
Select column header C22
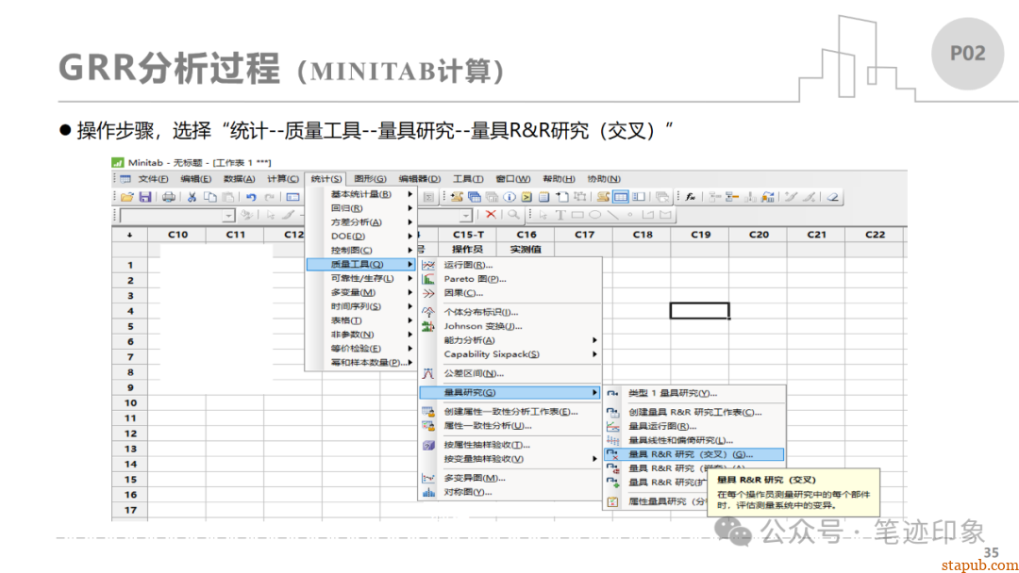pyautogui.click(x=875, y=235)
